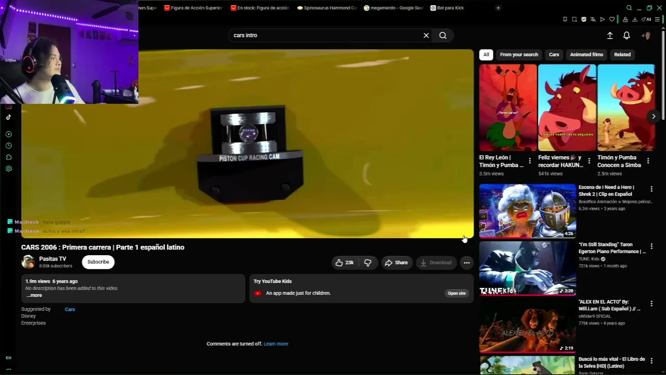Clear the 'cars intro' search text
The width and height of the screenshot is (666, 375).
426,35
